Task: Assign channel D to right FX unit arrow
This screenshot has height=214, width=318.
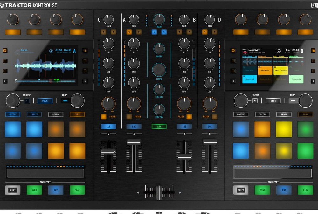Action: [x=215, y=32]
